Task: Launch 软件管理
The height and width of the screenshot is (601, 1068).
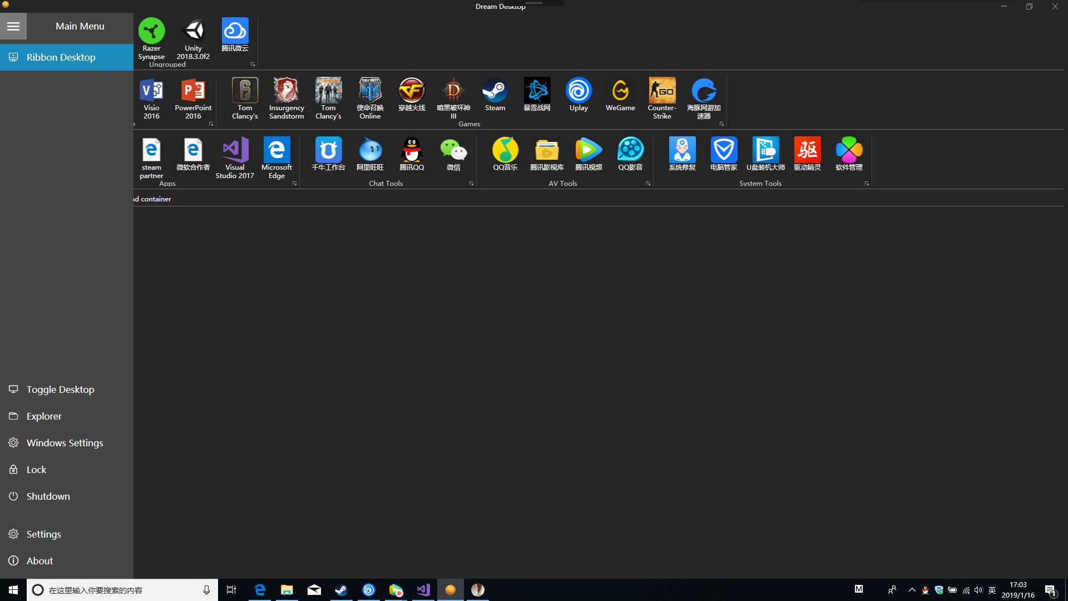Action: tap(849, 154)
